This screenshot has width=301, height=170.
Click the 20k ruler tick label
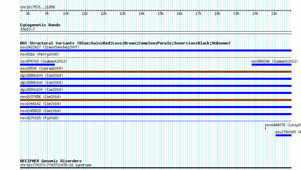pyautogui.click(x=255, y=13)
